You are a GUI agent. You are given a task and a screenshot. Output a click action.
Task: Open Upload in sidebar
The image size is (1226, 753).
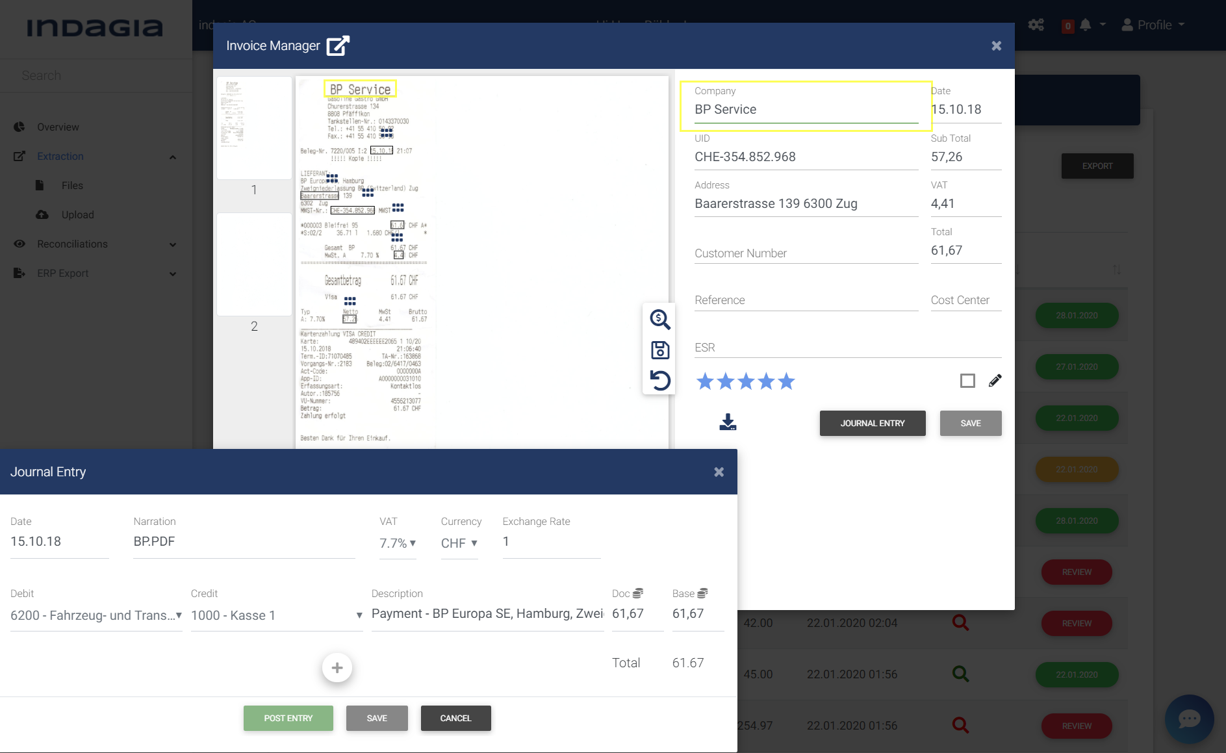[x=78, y=214]
